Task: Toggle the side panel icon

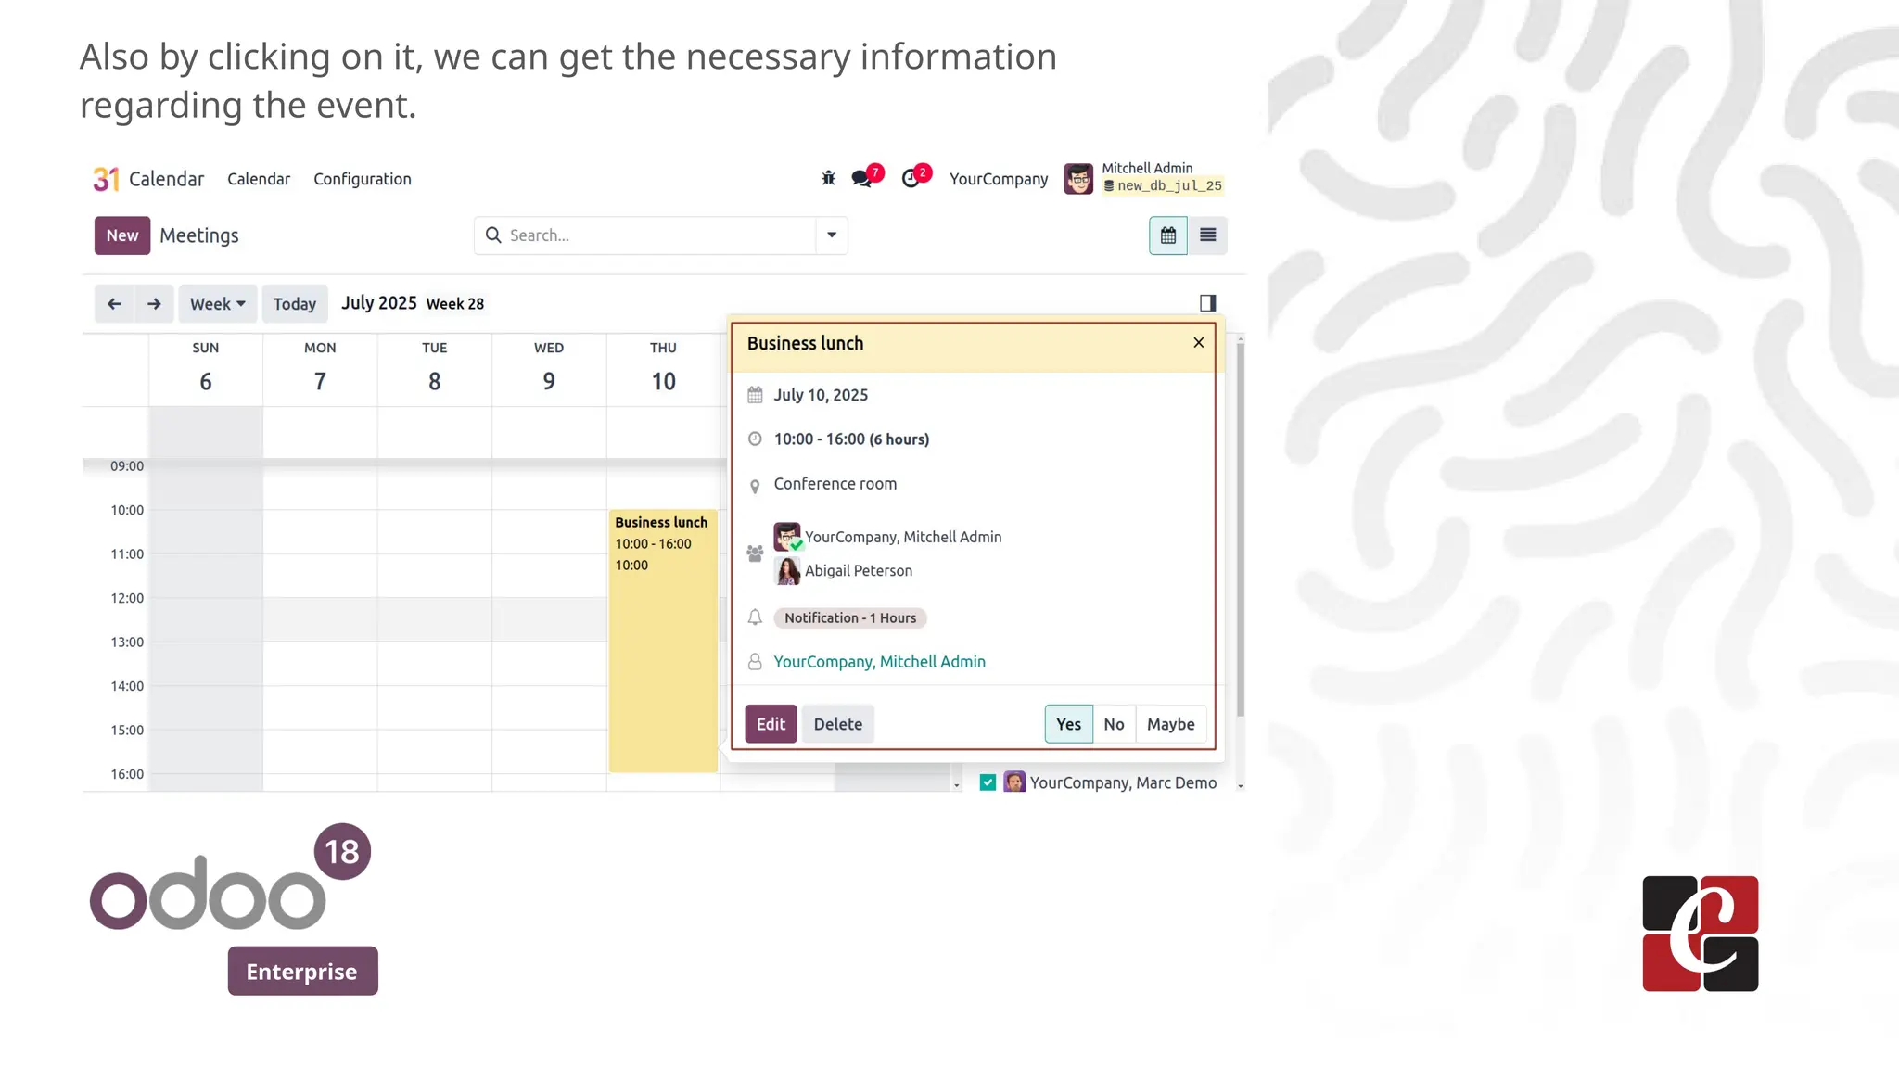Action: pos(1207,303)
